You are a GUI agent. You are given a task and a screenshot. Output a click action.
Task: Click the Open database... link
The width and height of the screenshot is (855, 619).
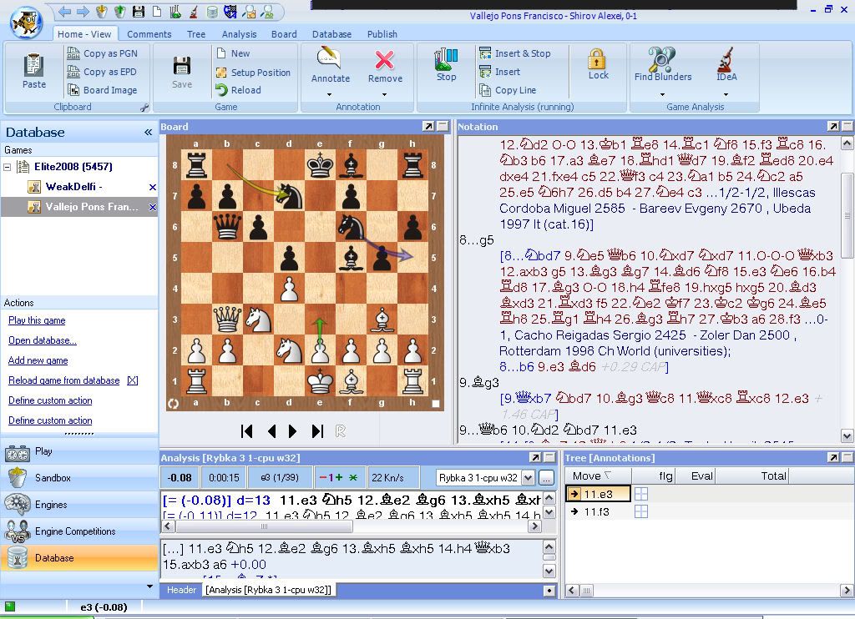[x=42, y=340]
